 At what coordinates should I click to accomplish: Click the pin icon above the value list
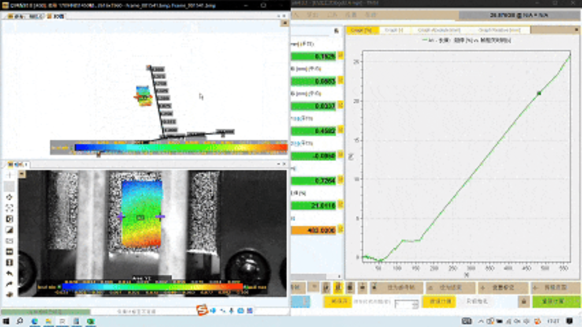[x=336, y=31]
